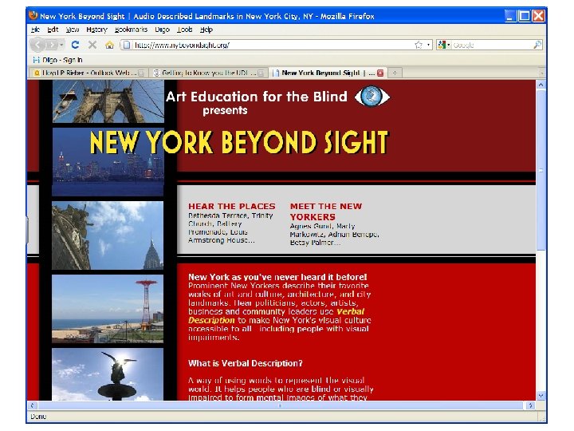The width and height of the screenshot is (574, 431).
Task: Open the Google search engine selector dropdown
Action: point(444,45)
